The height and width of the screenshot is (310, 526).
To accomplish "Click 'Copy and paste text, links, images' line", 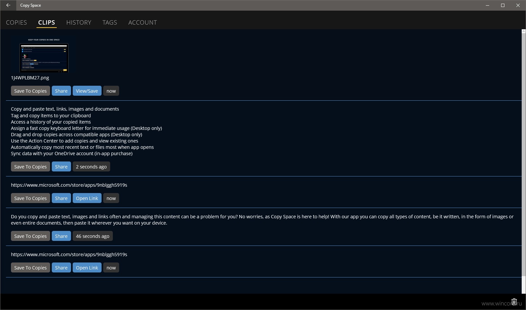I will [65, 109].
